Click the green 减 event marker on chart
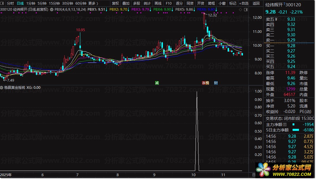The image size is (316, 179). [x=157, y=83]
